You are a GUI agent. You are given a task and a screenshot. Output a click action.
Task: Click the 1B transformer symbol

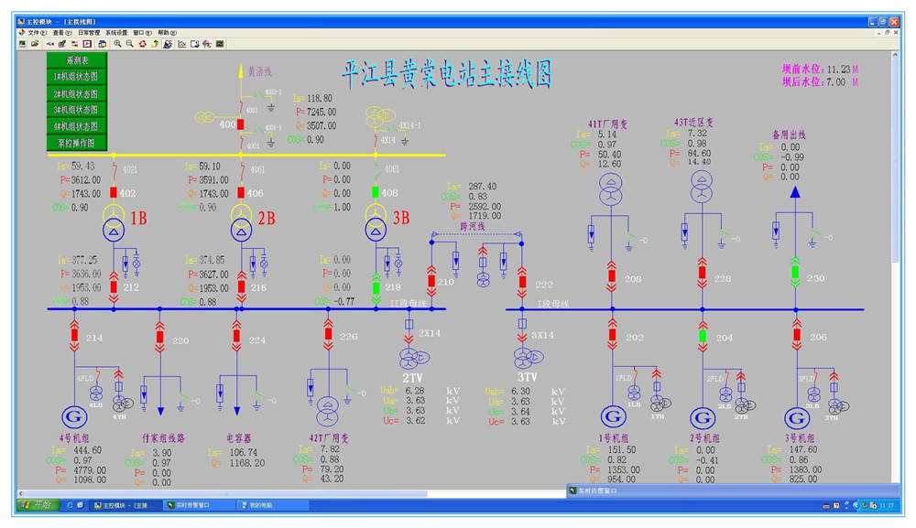click(114, 228)
